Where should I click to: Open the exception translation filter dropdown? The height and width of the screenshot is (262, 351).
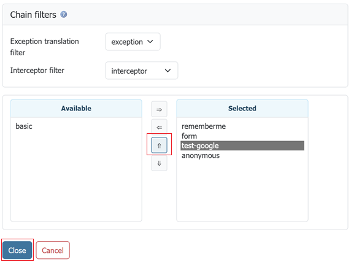point(133,42)
